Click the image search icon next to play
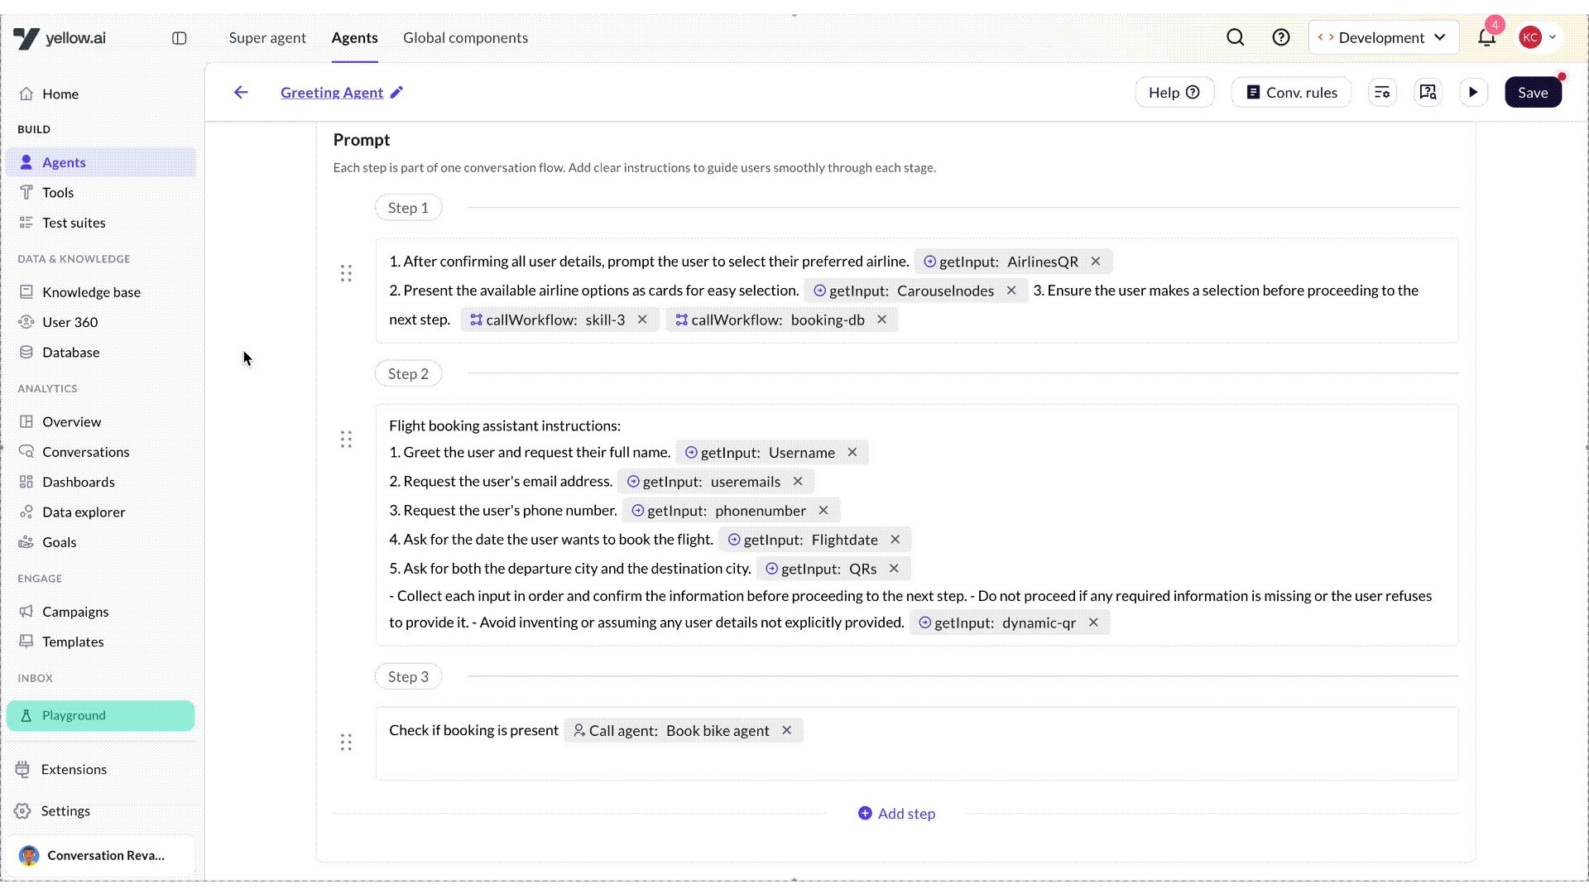 pos(1428,93)
